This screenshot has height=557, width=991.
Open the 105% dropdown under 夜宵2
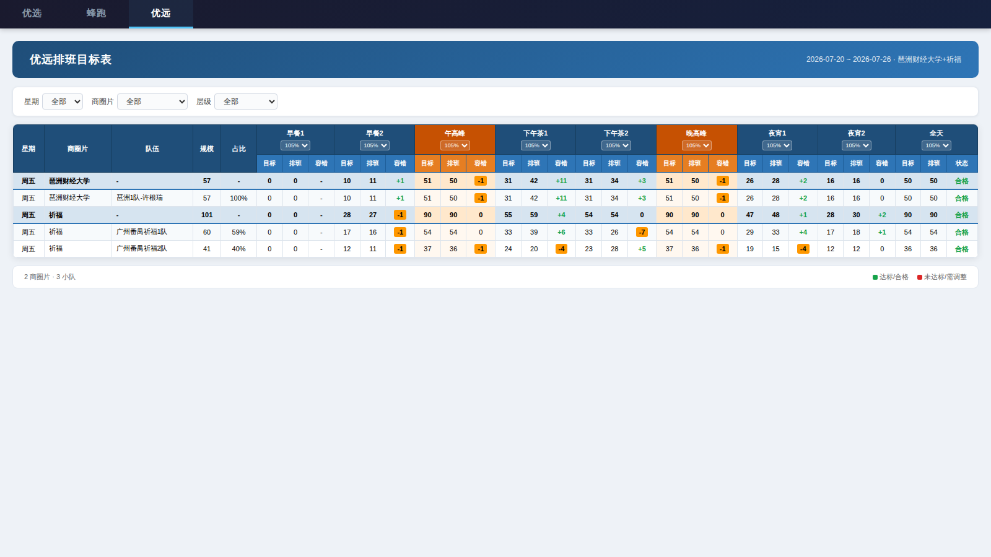pyautogui.click(x=857, y=145)
